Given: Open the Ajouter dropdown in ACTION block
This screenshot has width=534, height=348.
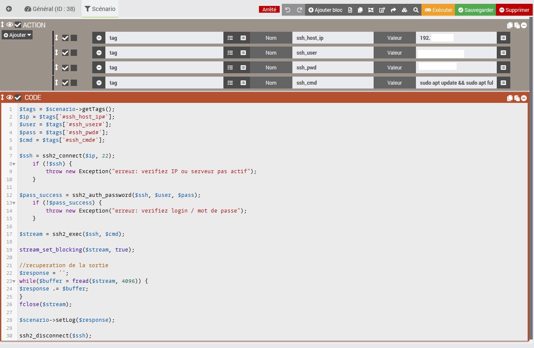Looking at the screenshot, I should (x=17, y=35).
